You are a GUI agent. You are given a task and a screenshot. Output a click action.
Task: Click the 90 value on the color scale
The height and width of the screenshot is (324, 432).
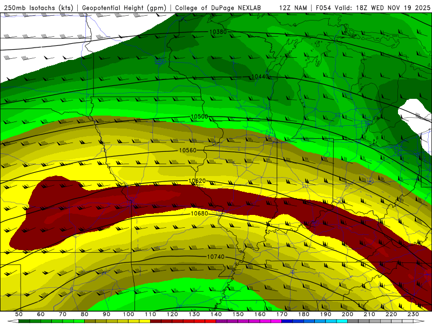pyautogui.click(x=106, y=314)
